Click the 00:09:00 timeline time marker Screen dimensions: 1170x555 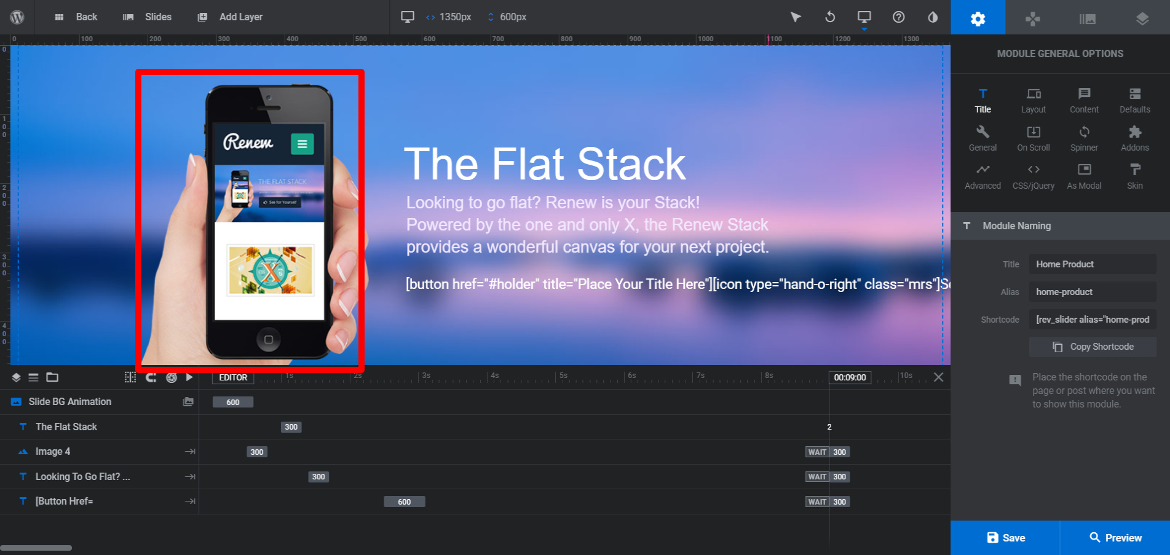[x=850, y=377]
